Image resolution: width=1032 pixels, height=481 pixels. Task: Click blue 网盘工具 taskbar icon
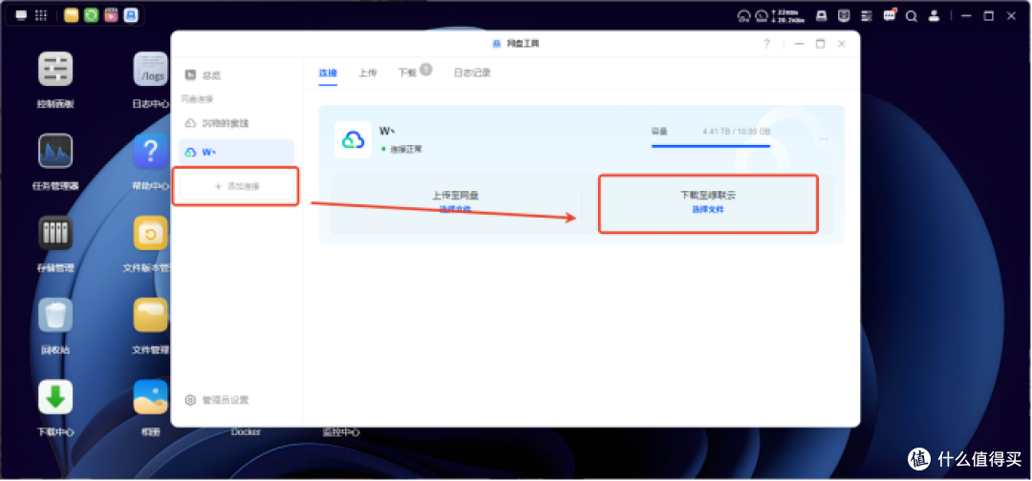[131, 15]
